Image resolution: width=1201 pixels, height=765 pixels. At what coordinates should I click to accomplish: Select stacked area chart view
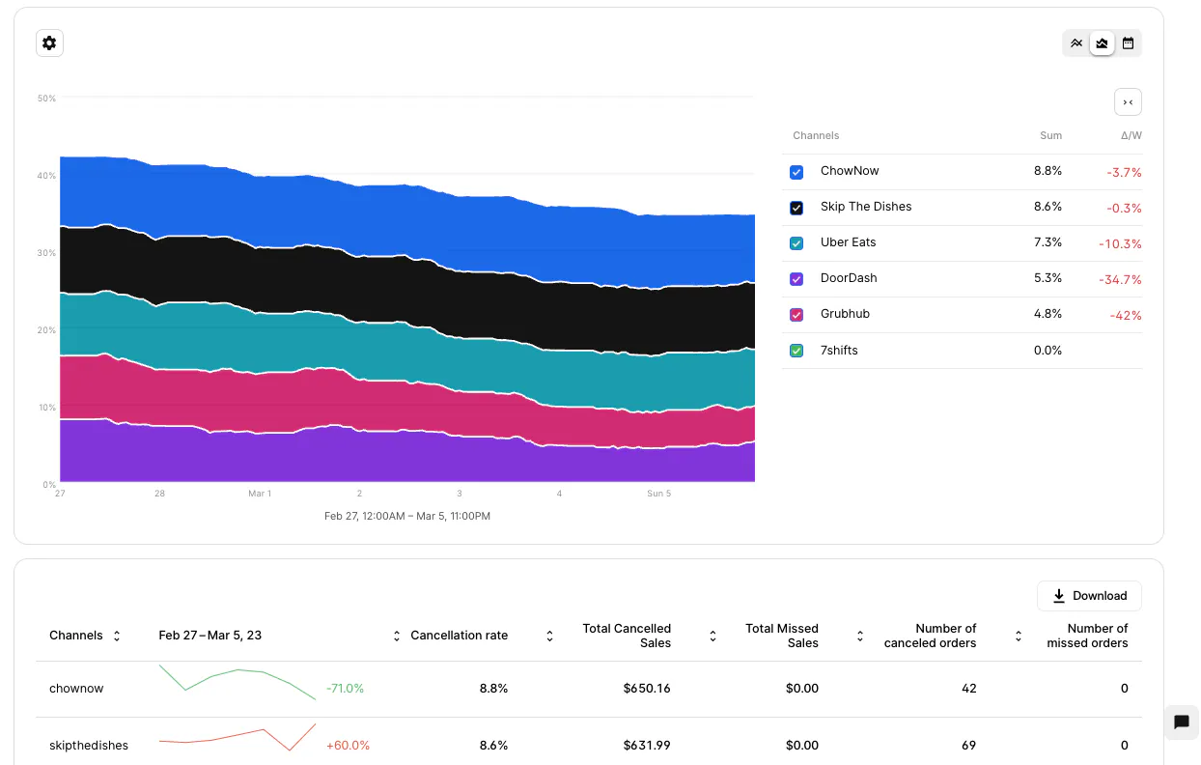pyautogui.click(x=1102, y=43)
